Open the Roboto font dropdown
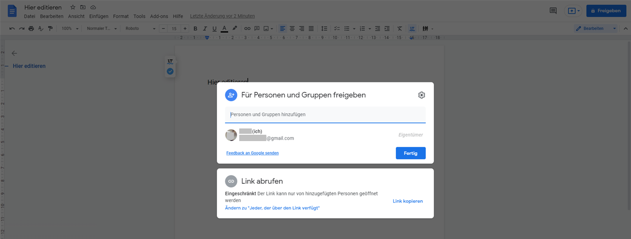The image size is (631, 239). pos(140,29)
